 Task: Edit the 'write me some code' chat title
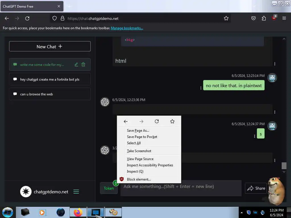[x=76, y=64]
